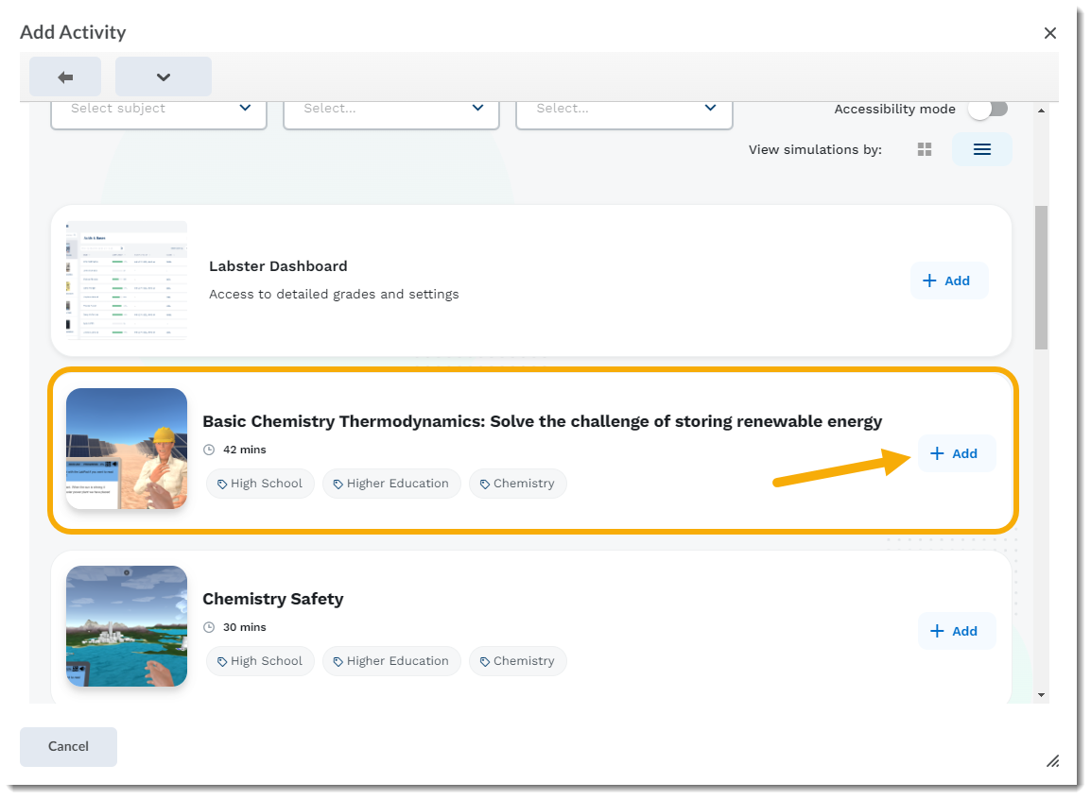The height and width of the screenshot is (799, 1091).
Task: Click the Chemistry Safety simulation thumbnail
Action: pyautogui.click(x=127, y=625)
